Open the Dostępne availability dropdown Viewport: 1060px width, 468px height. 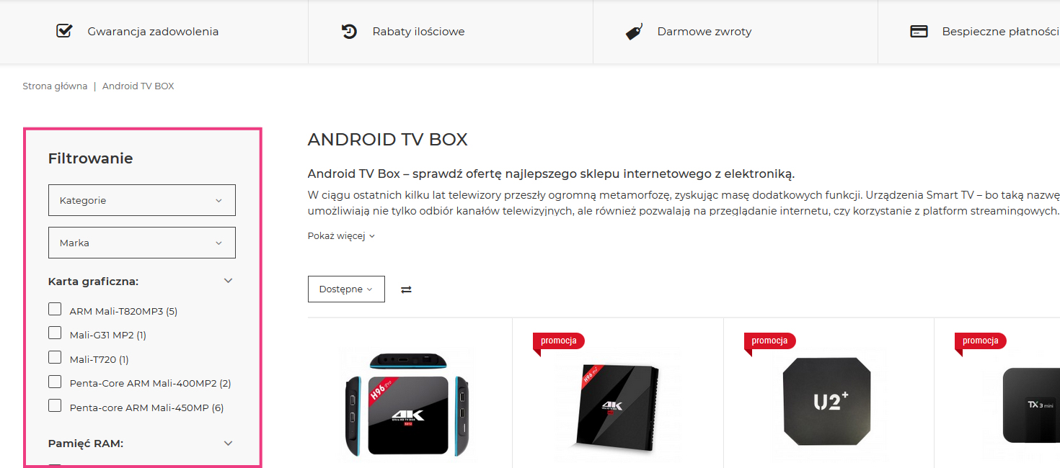pyautogui.click(x=346, y=289)
